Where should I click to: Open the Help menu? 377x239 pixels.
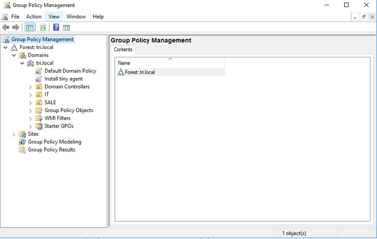pos(98,17)
